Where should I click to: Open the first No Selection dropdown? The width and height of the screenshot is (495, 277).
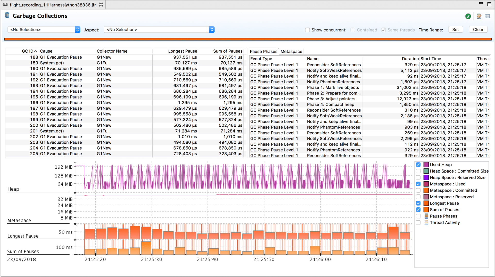(x=44, y=30)
